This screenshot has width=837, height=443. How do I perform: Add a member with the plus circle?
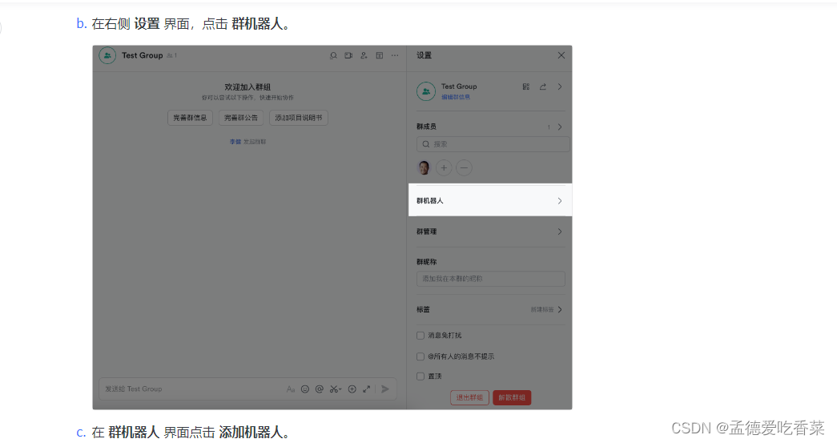tap(444, 167)
